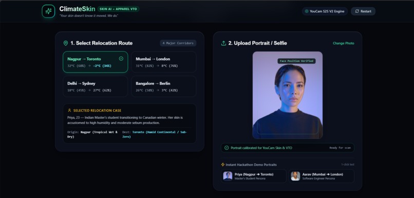This screenshot has width=414, height=198.
Task: Click the person icon beside Selected Relocation Case
Action: pos(69,111)
